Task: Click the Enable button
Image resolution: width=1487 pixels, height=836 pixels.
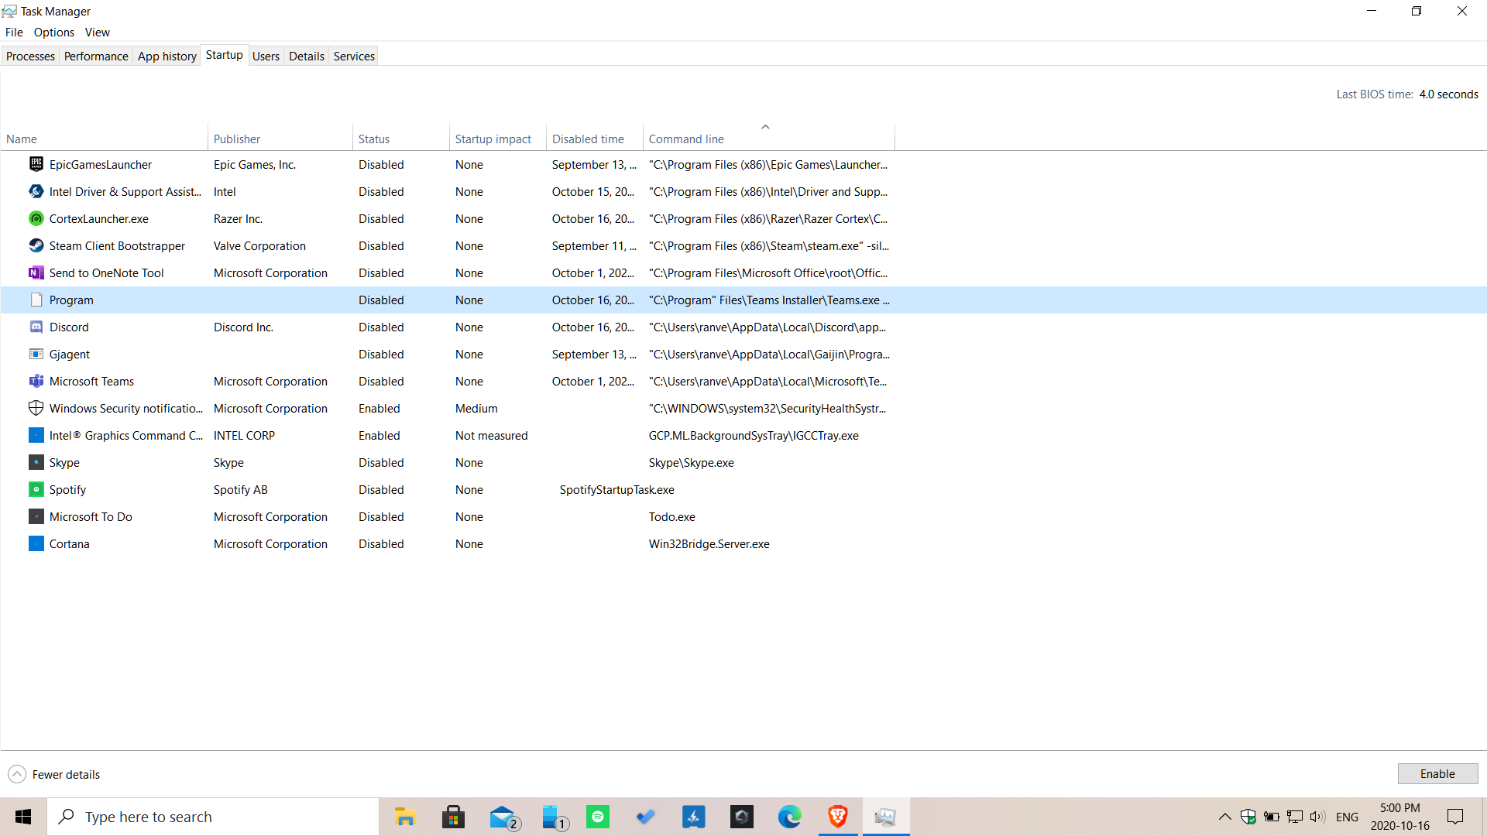Action: point(1437,774)
